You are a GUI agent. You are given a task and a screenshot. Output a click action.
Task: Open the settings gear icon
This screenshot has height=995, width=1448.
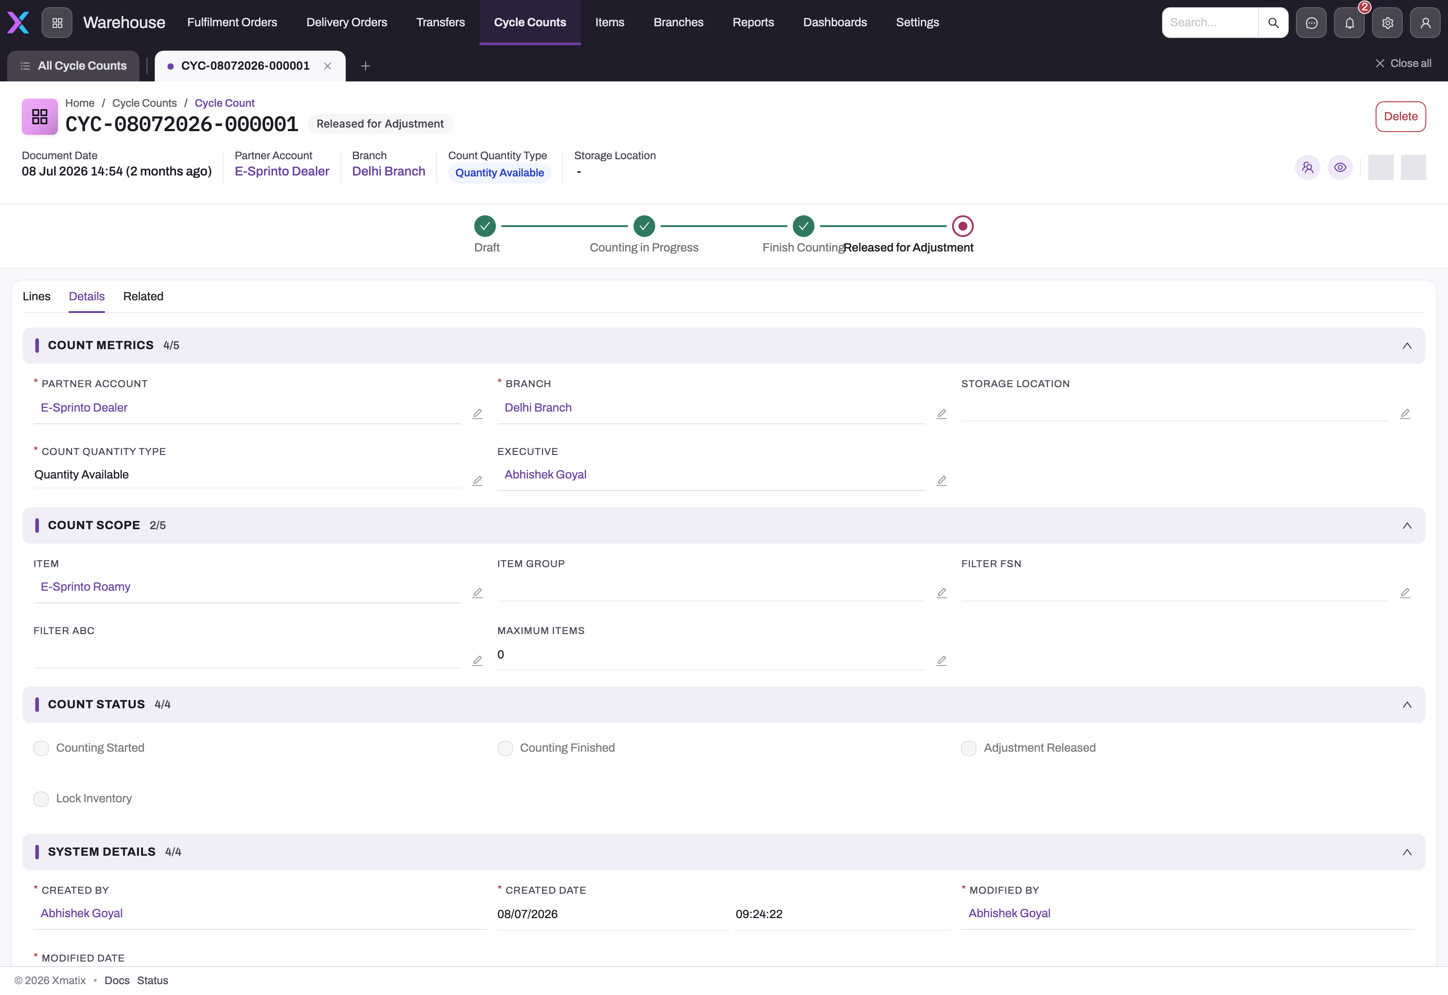(x=1387, y=23)
